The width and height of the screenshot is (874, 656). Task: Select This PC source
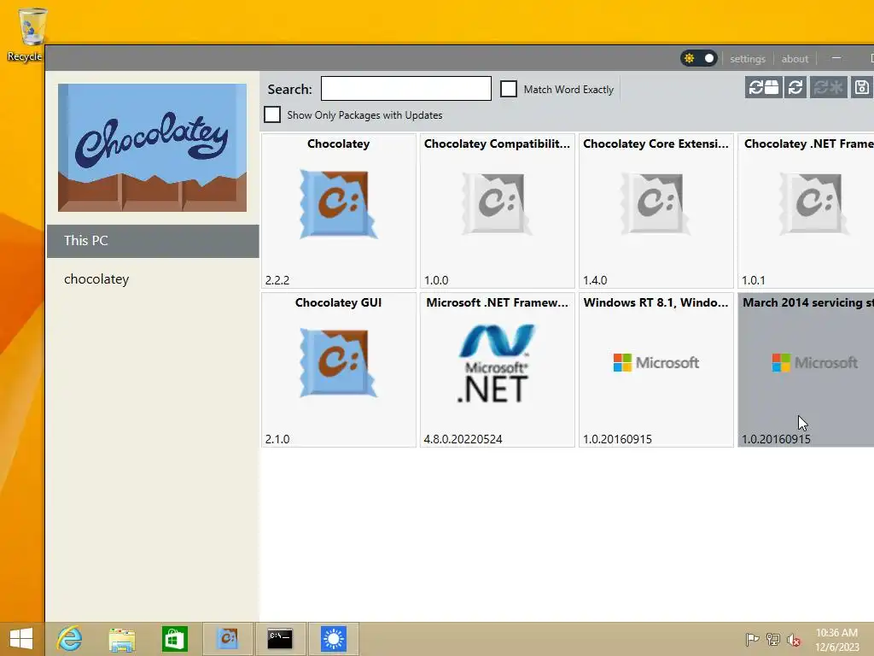pyautogui.click(x=153, y=241)
